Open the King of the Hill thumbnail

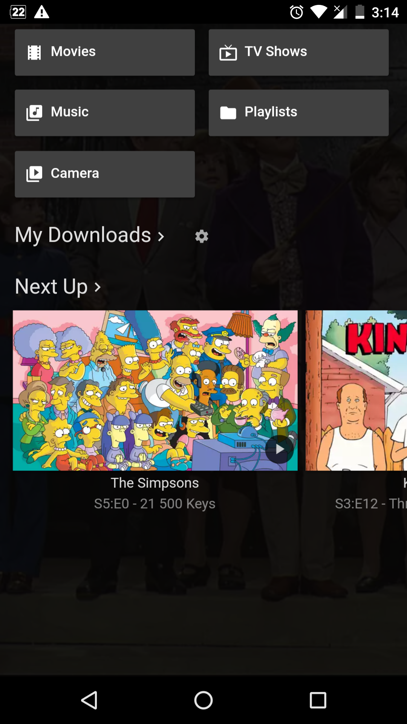tap(356, 390)
